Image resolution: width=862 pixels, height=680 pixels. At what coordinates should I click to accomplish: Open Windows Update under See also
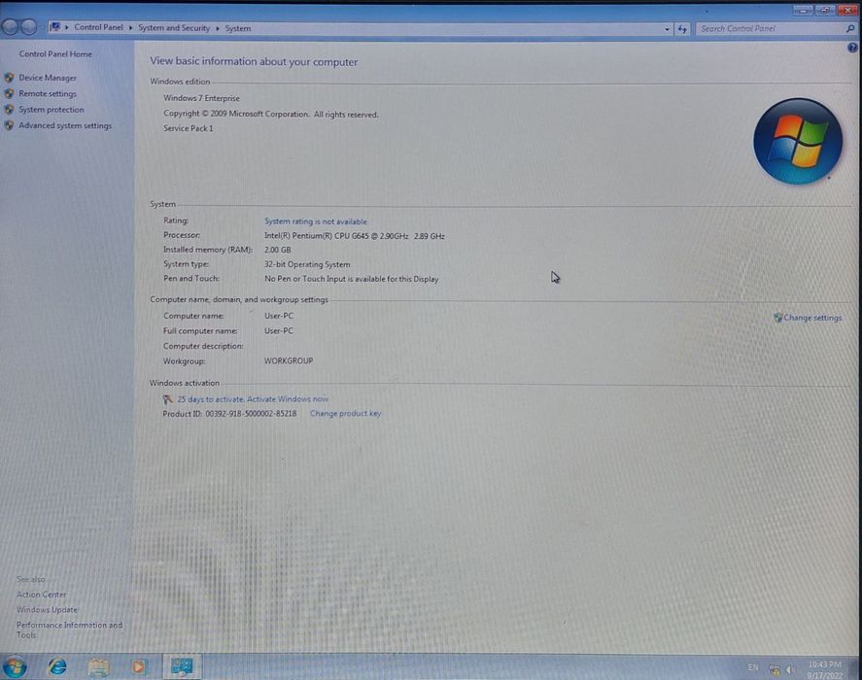47,610
